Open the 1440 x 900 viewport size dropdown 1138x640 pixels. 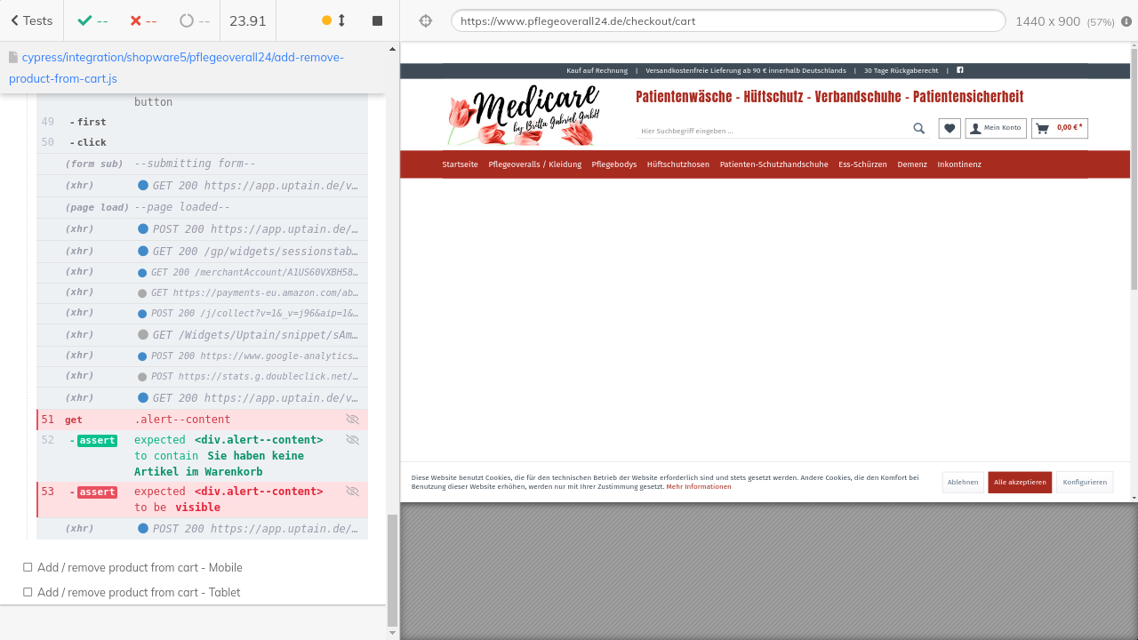pyautogui.click(x=1064, y=21)
